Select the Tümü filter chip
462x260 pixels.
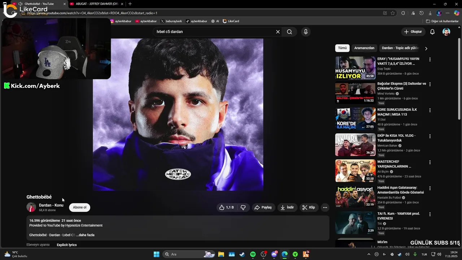342,48
